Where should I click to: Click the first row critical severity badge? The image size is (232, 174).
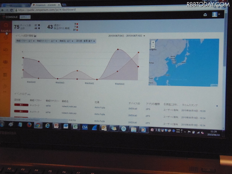pos(21,105)
